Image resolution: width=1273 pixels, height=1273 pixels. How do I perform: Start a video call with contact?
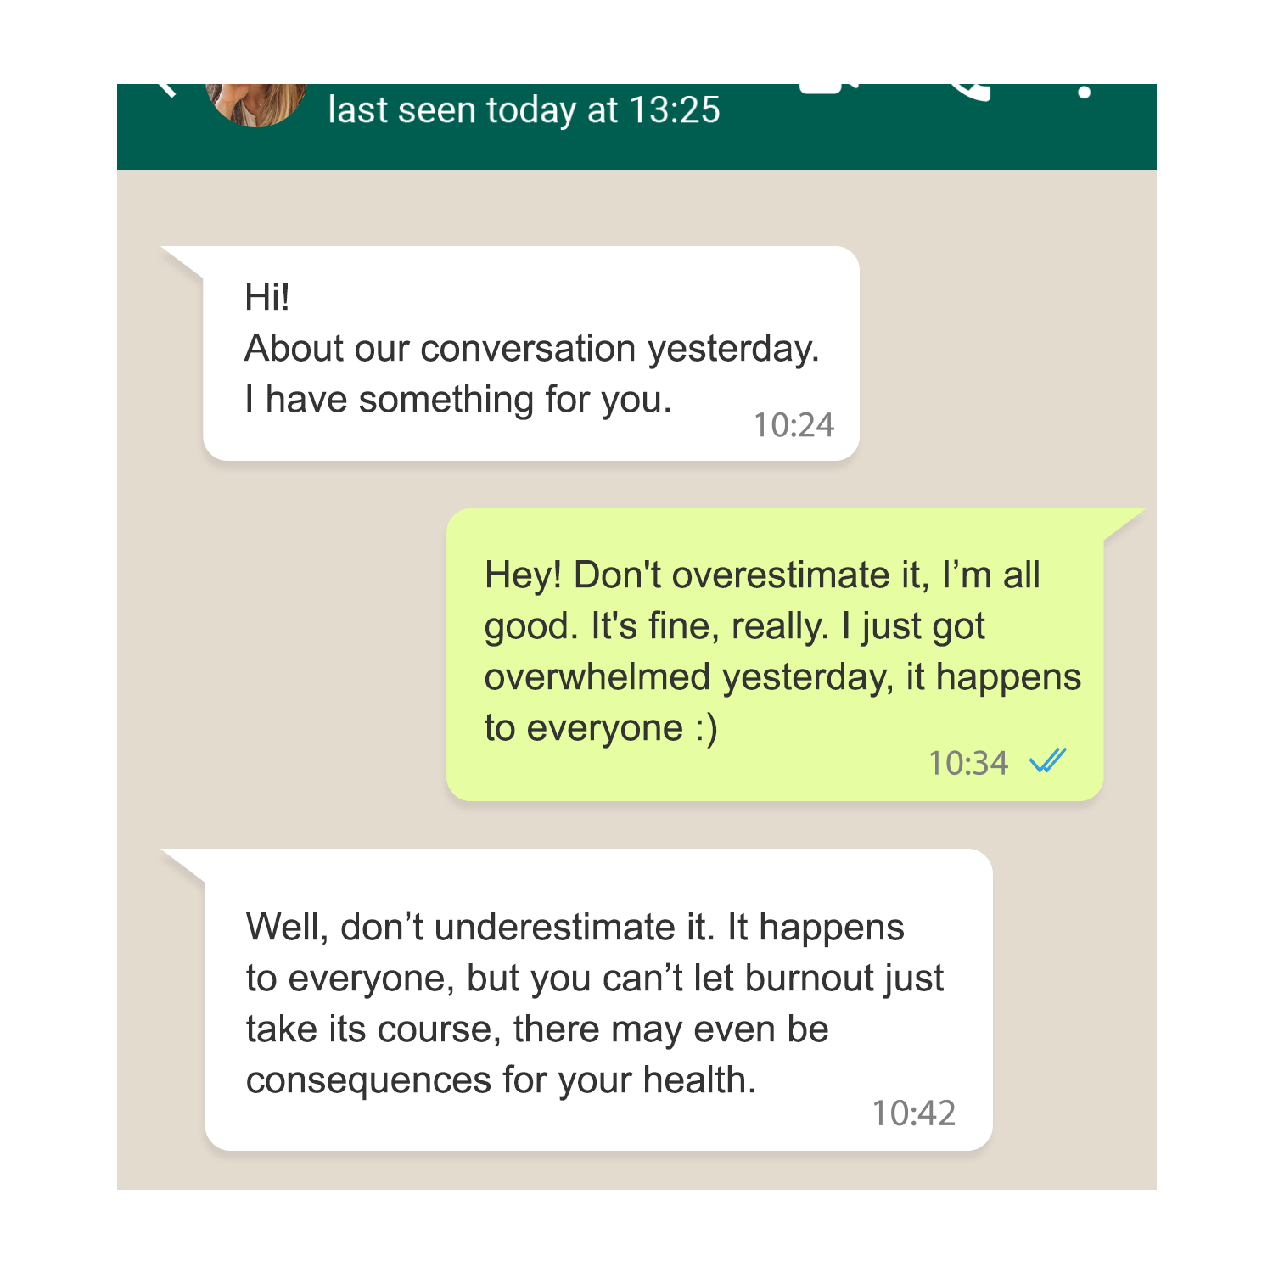(x=829, y=88)
